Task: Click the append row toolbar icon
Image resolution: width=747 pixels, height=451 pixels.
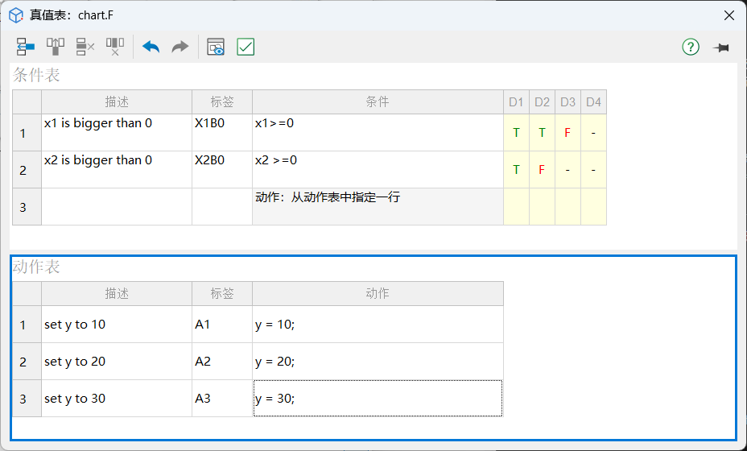Action: [x=26, y=47]
